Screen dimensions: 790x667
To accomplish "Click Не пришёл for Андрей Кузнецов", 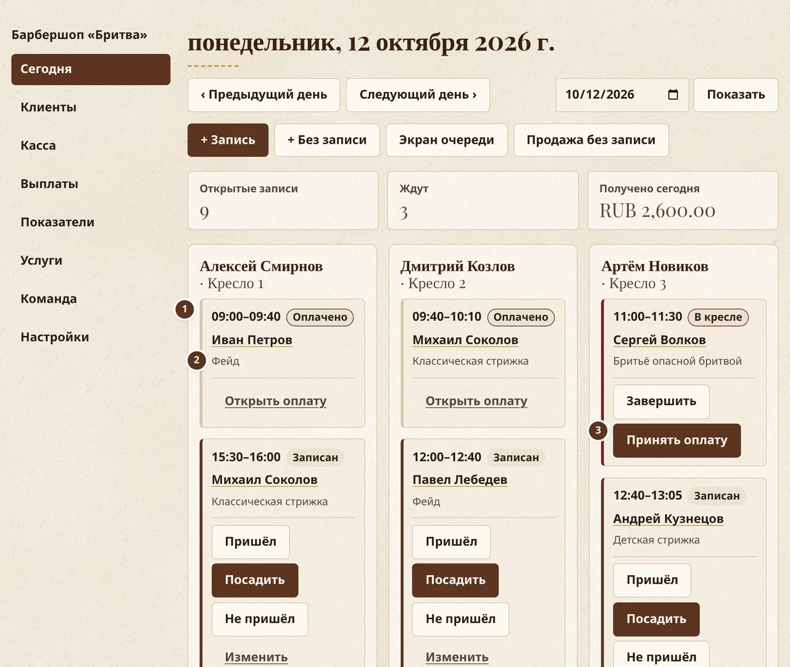I will tap(661, 655).
